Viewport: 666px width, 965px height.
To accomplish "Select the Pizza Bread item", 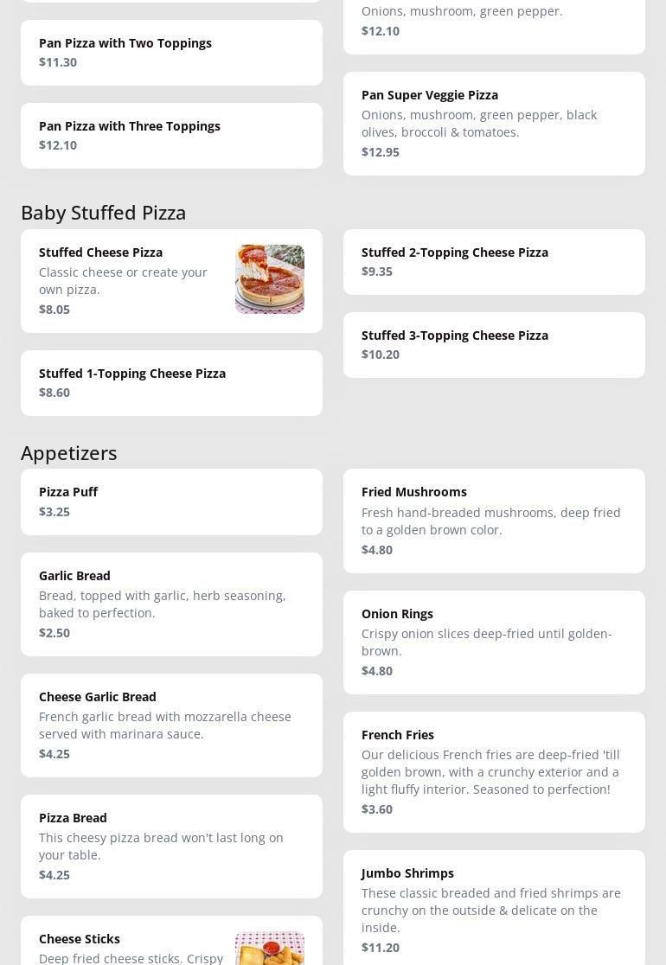I will pyautogui.click(x=172, y=847).
